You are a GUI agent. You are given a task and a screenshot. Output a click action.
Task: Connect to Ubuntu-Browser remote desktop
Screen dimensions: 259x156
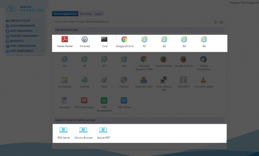(x=83, y=130)
